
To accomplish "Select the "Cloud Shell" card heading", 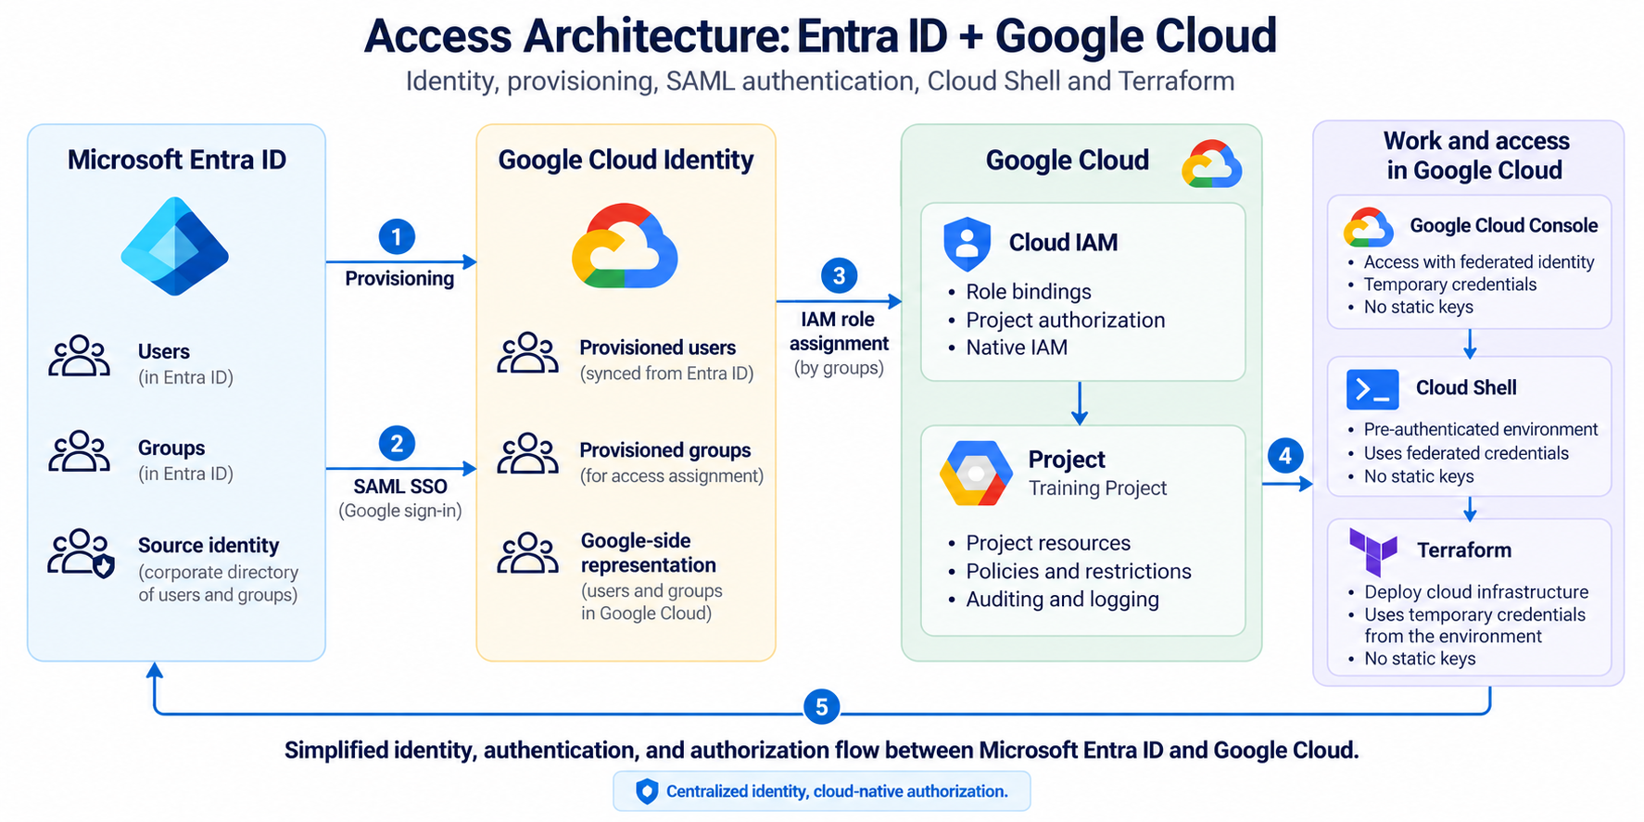I will [x=1466, y=388].
